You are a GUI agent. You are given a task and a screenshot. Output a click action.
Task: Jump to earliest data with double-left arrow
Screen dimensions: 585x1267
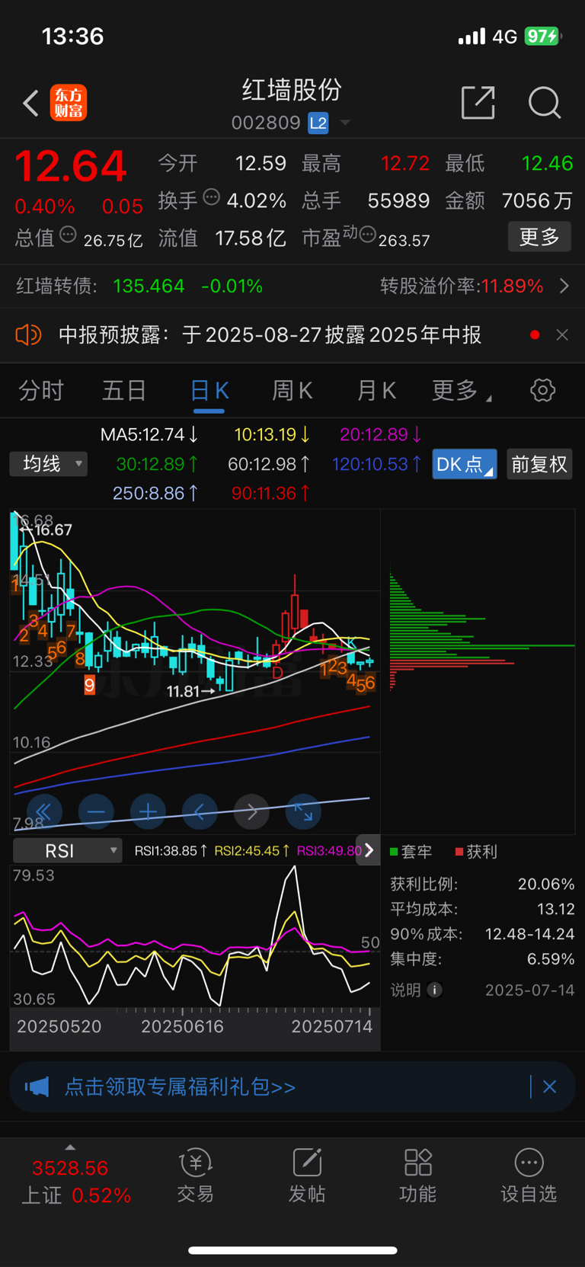coord(44,812)
